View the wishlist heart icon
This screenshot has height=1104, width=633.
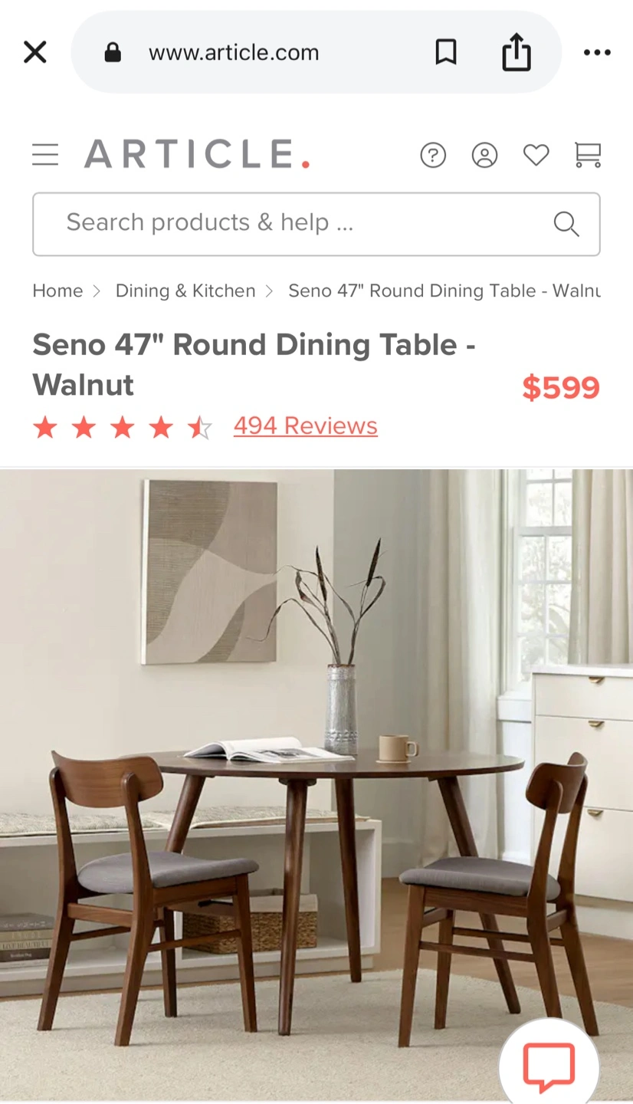(x=536, y=156)
